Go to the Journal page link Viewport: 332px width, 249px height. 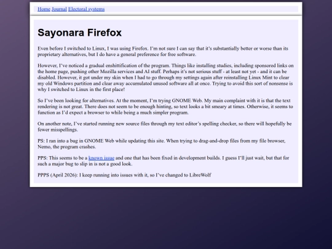pyautogui.click(x=59, y=9)
